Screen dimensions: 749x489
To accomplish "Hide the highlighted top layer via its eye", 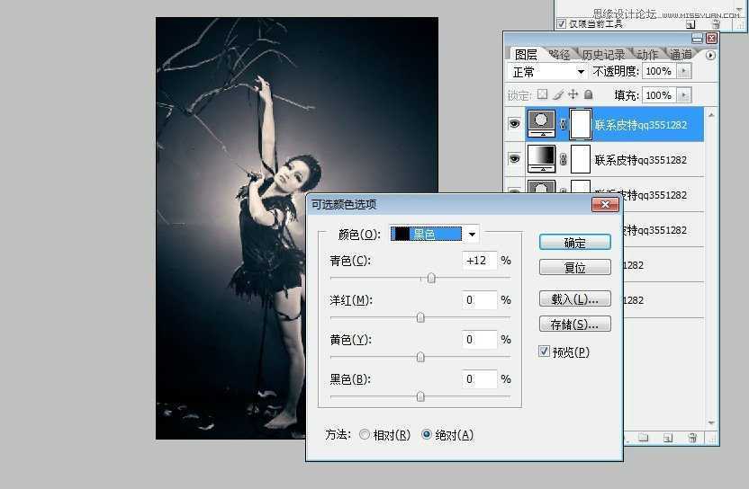I will point(514,124).
